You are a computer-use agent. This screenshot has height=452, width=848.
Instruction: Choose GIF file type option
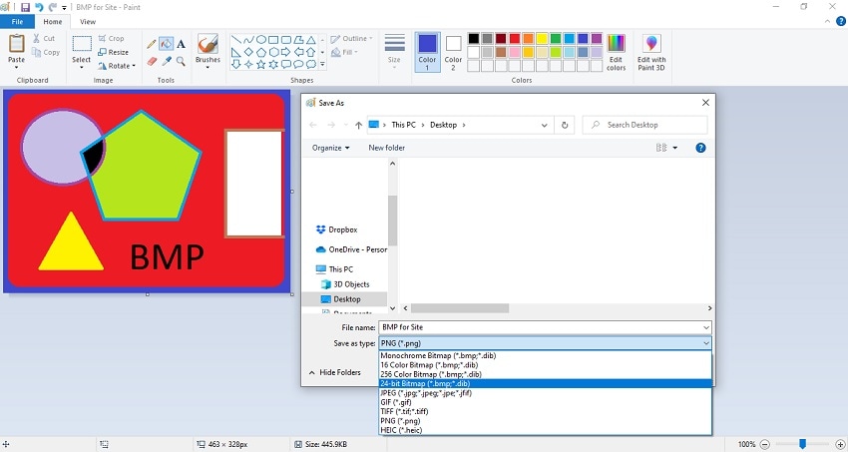click(545, 402)
